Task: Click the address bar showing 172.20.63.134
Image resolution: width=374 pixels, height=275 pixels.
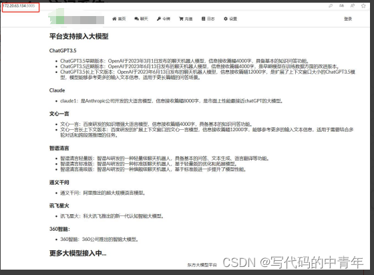Action: [x=19, y=6]
